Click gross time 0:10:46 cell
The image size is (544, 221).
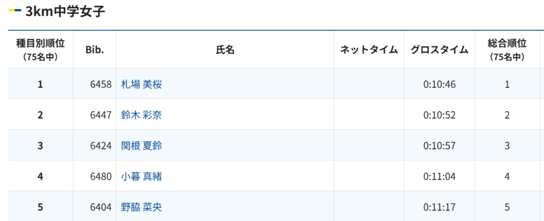pyautogui.click(x=439, y=84)
